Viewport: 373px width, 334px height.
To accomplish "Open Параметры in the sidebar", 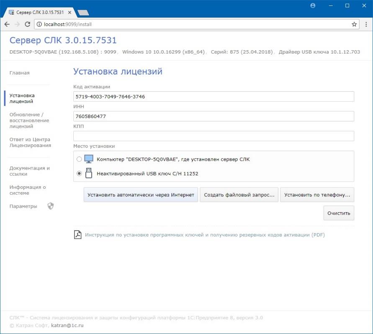I will pos(23,206).
